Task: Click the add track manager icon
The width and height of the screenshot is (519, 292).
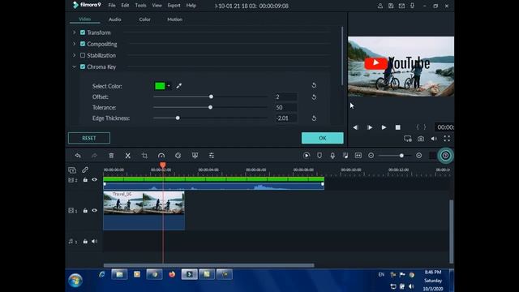Action: 72,170
